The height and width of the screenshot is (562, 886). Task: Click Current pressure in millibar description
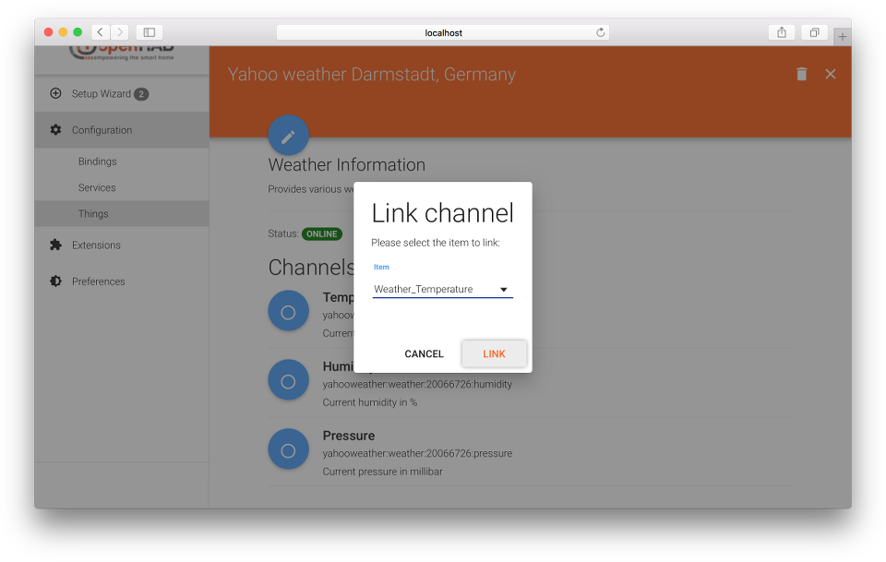coord(382,472)
